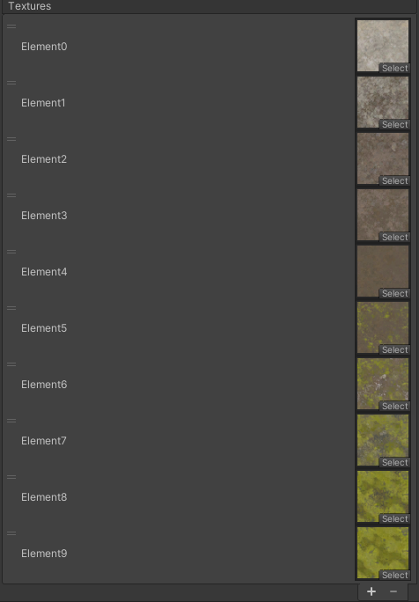Click the drag handle icon for Element1
Screen dimensions: 419x602
(x=11, y=83)
